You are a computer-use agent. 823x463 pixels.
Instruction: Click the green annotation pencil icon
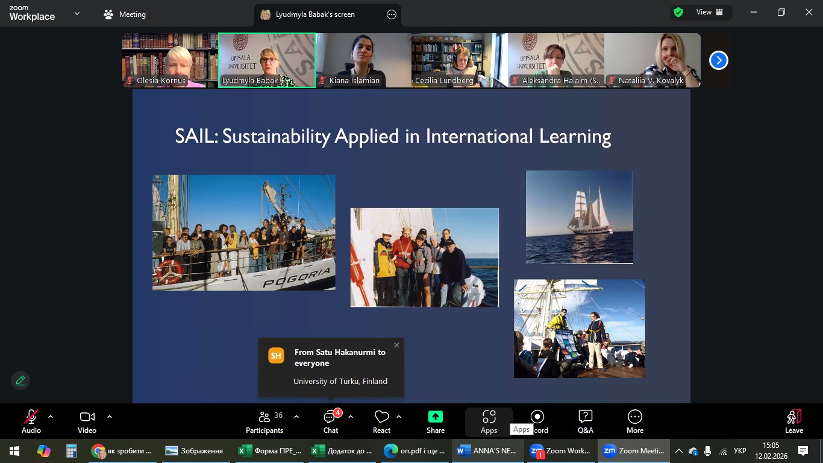[x=20, y=380]
